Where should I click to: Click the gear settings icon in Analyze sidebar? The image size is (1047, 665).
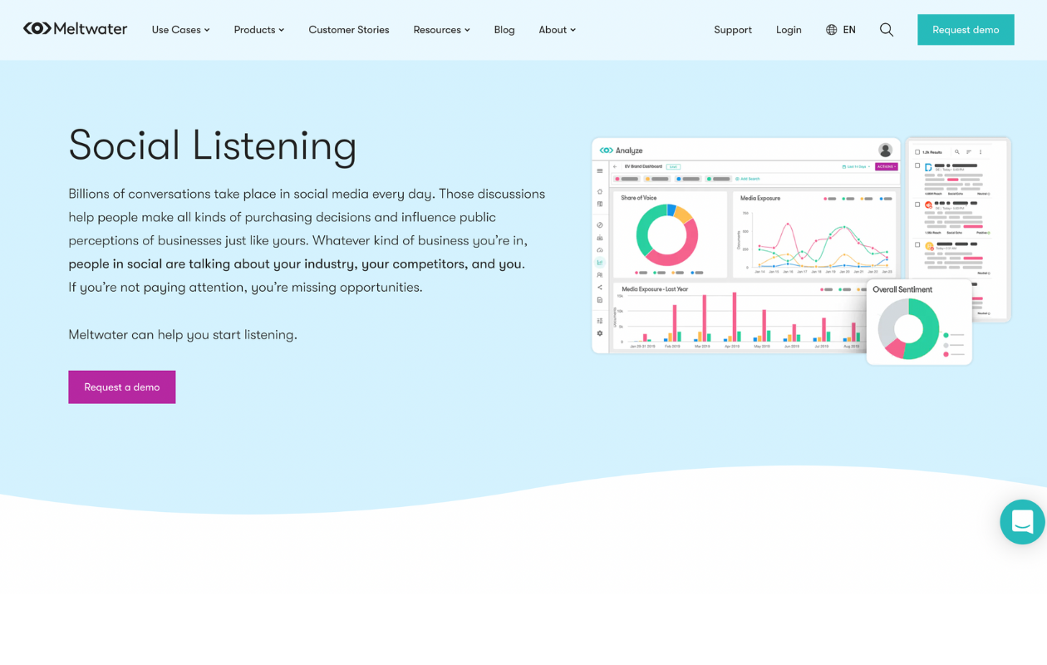click(600, 333)
